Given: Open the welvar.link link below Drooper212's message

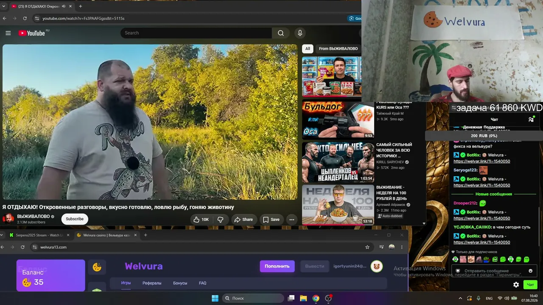Looking at the screenshot, I should [482, 218].
